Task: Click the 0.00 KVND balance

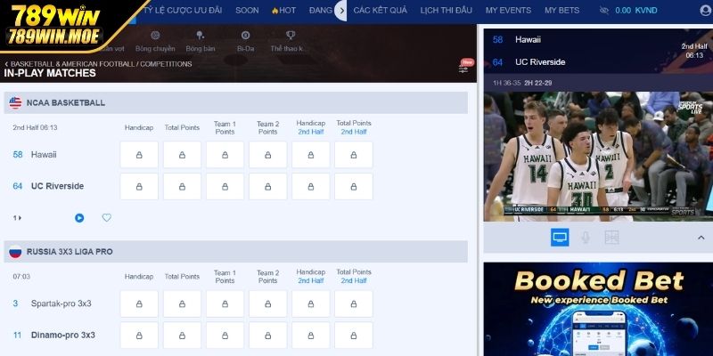Action: pyautogui.click(x=636, y=11)
